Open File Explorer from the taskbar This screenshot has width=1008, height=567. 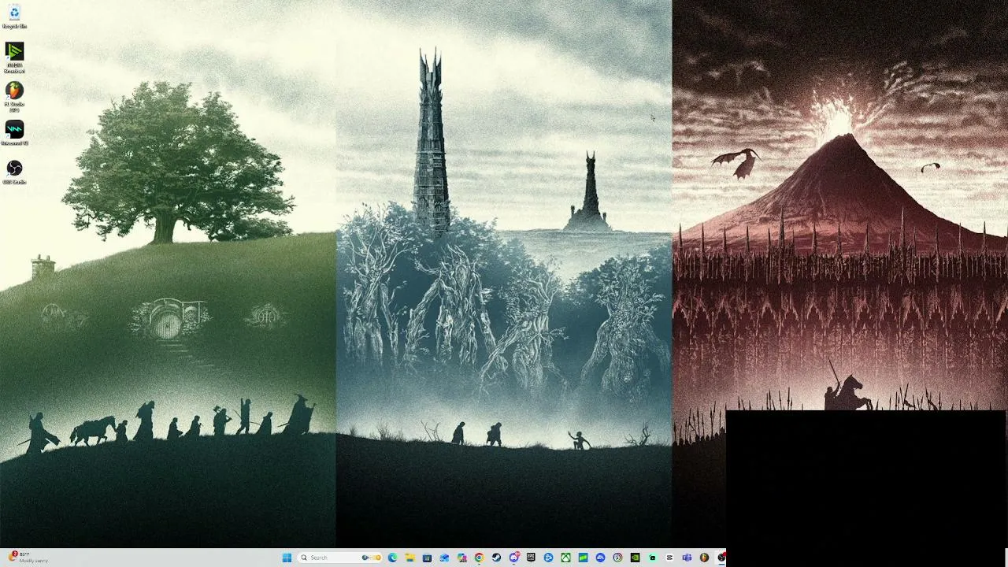[x=409, y=558]
